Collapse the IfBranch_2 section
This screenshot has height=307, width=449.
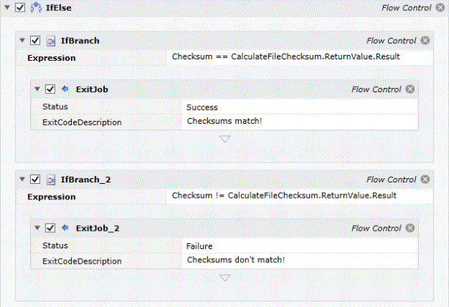click(22, 179)
